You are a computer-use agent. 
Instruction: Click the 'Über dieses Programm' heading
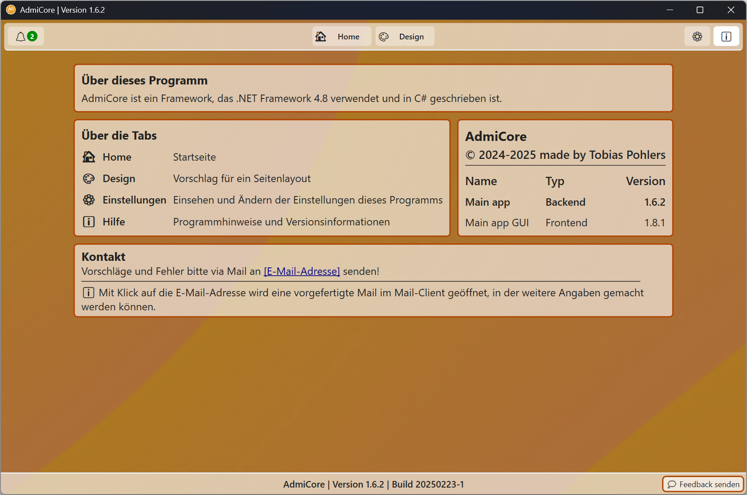(x=144, y=81)
